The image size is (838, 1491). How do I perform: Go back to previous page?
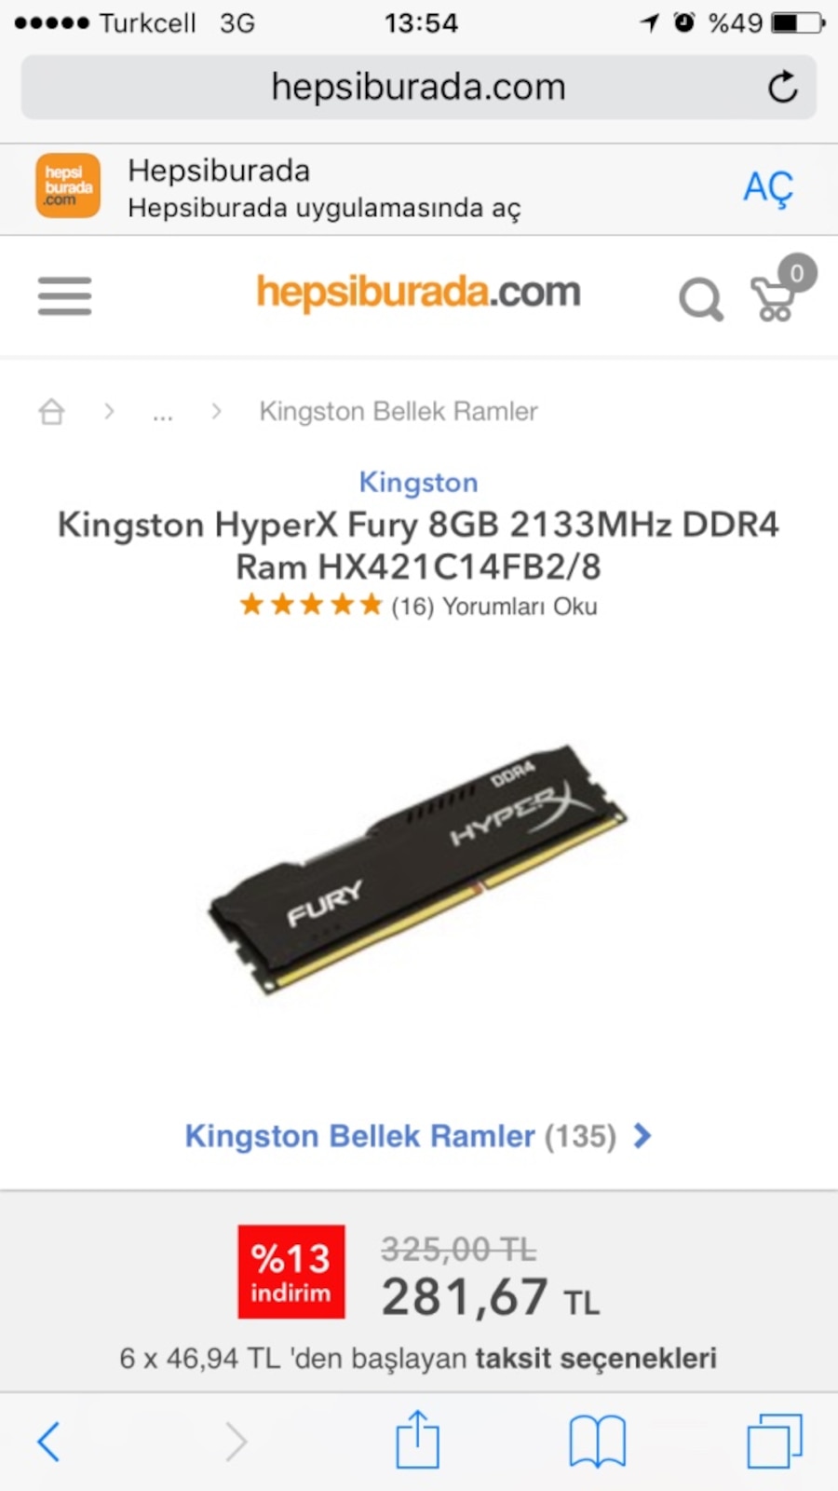point(49,1442)
